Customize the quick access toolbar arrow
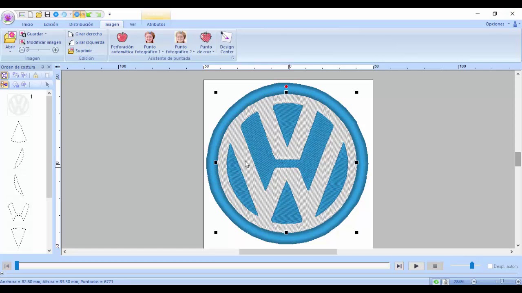Screen dimensions: 522x293 point(109,15)
